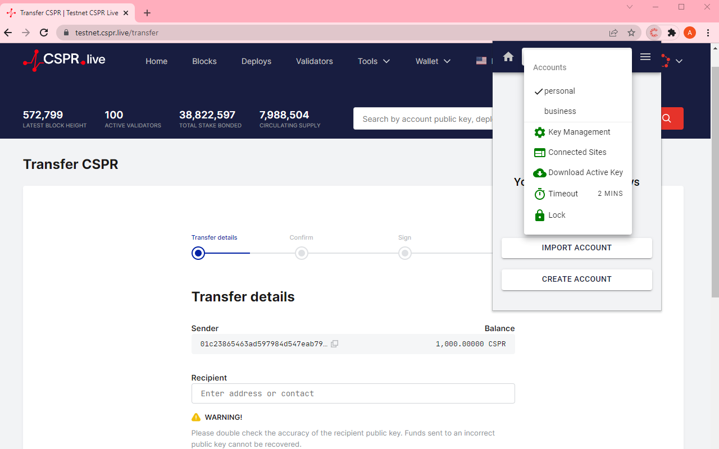Viewport: 719px width, 449px height.
Task: Open the Signer hamburger menu
Action: [645, 57]
